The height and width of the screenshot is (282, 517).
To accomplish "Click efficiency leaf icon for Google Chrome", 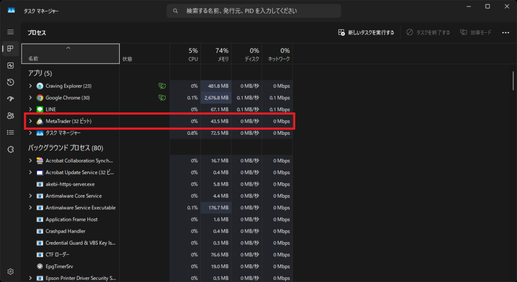I will tap(162, 98).
